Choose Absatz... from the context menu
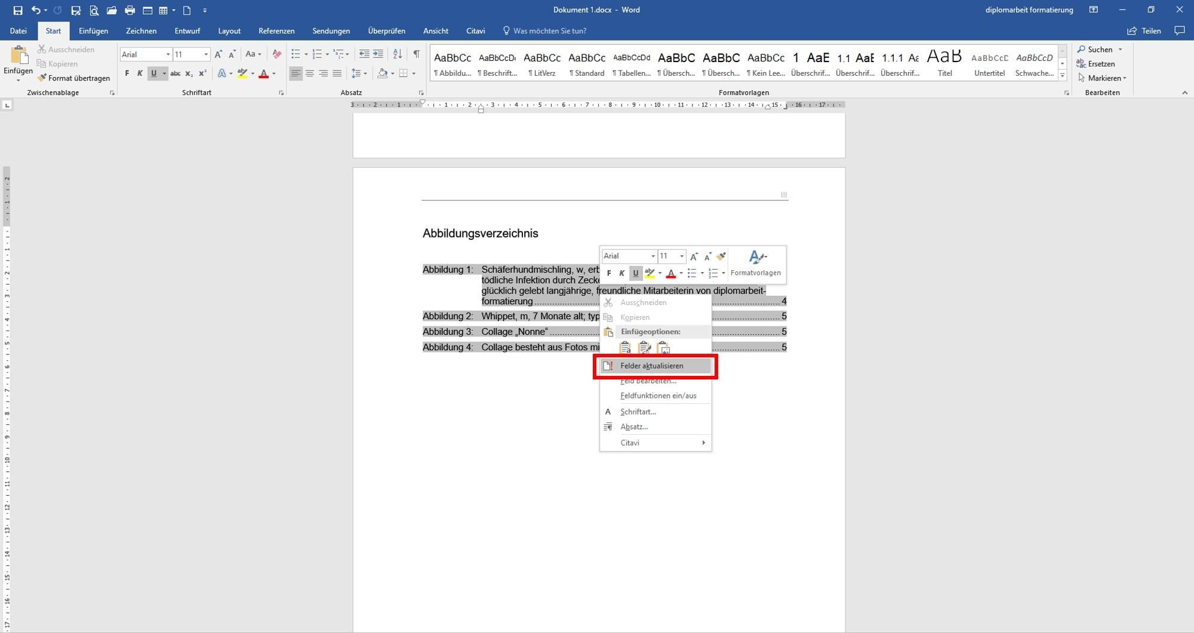Viewport: 1194px width, 633px height. [633, 427]
